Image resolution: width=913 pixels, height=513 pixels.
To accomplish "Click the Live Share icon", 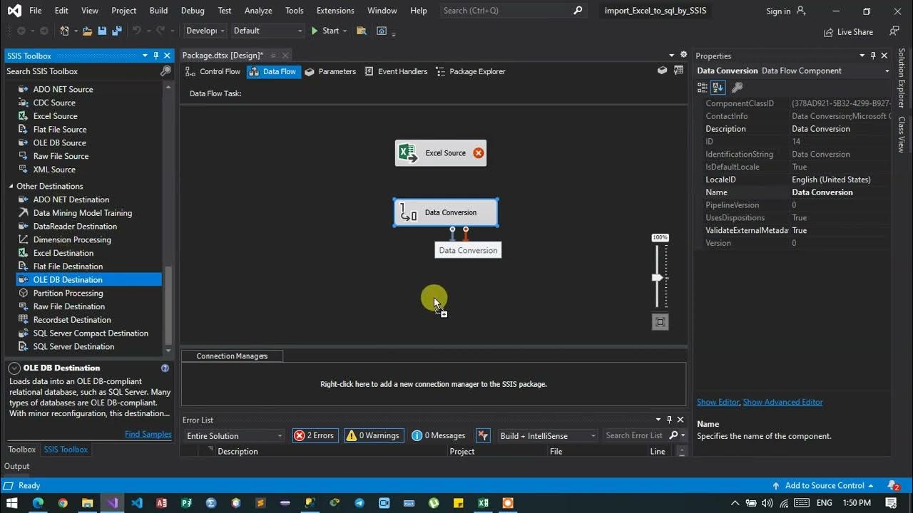I will tap(828, 32).
